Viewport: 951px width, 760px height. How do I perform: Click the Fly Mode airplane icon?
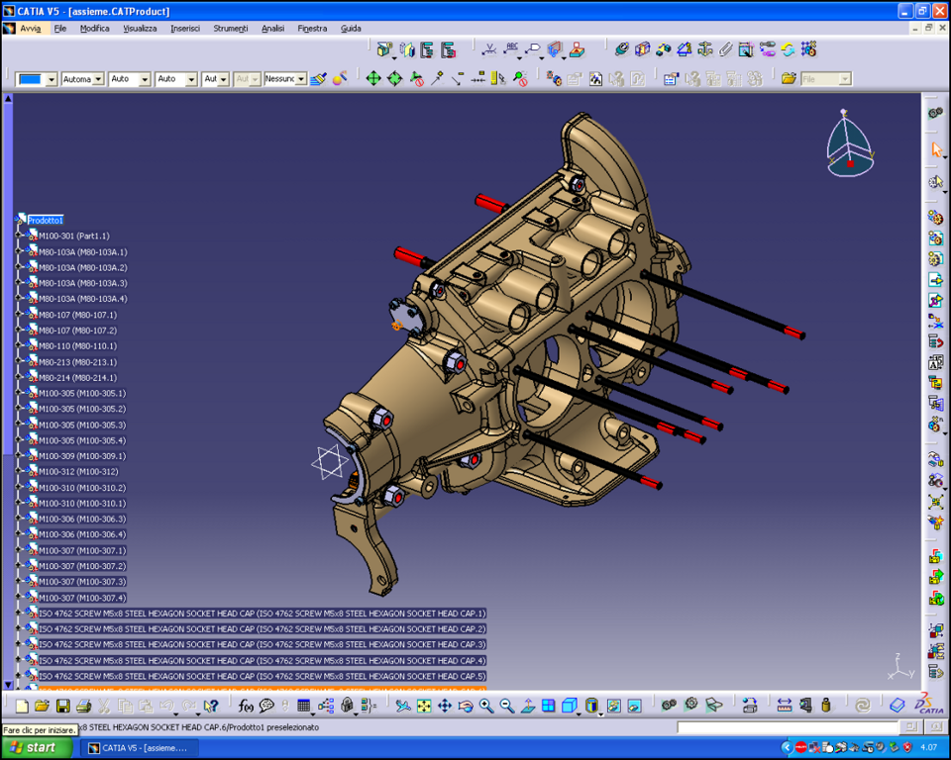point(403,706)
